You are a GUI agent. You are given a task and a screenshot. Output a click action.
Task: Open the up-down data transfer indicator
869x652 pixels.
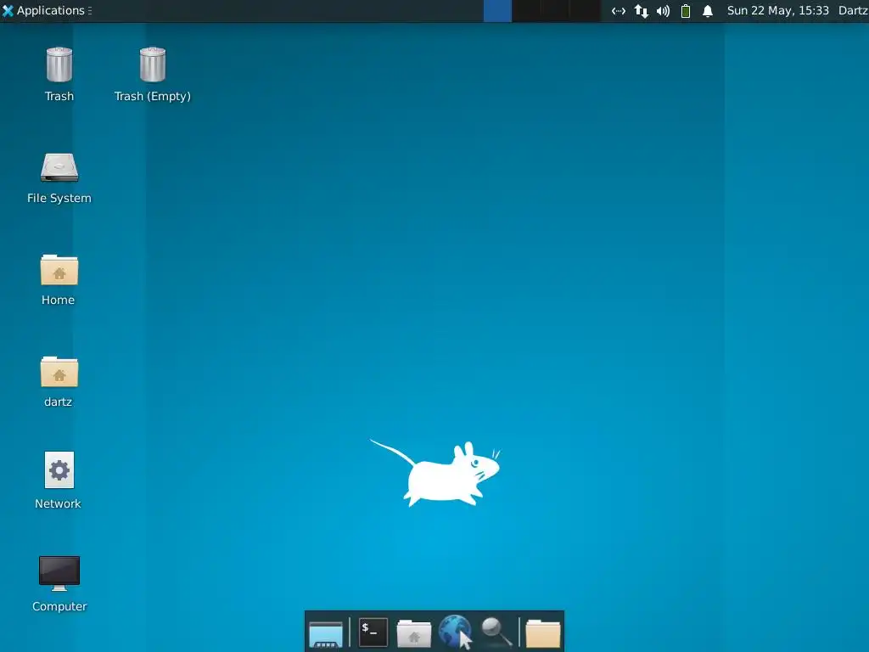click(x=642, y=11)
